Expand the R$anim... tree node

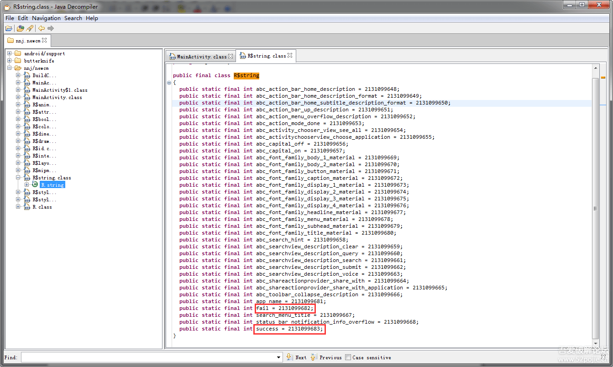coord(18,105)
